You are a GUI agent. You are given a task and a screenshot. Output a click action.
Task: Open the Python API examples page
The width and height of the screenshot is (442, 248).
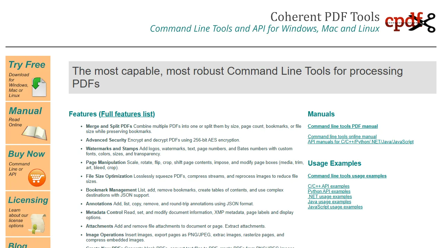coord(329,191)
